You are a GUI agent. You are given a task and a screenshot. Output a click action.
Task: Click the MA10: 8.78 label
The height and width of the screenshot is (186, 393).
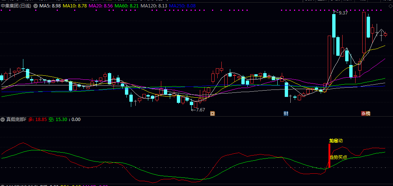(75, 6)
